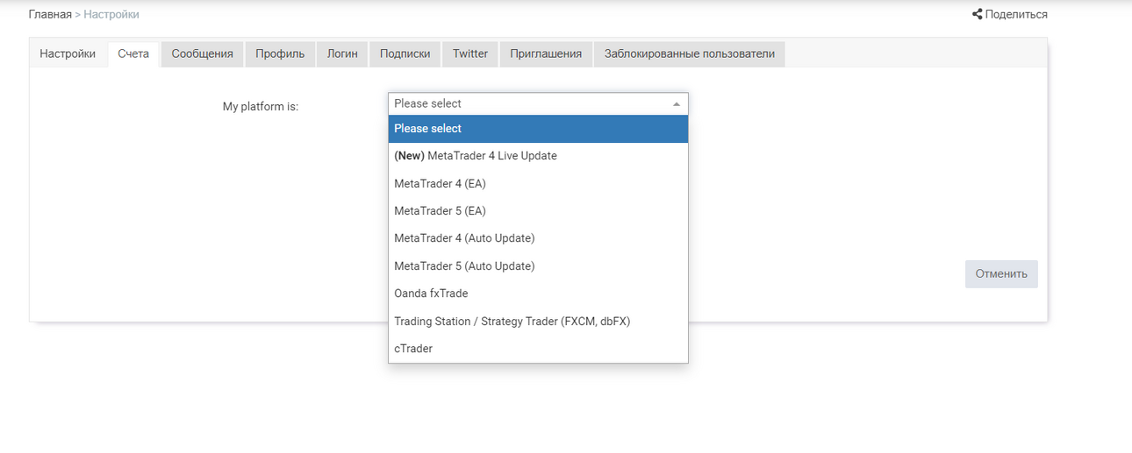The width and height of the screenshot is (1132, 453).
Task: Select Oanda fxTrade platform
Action: coord(538,294)
